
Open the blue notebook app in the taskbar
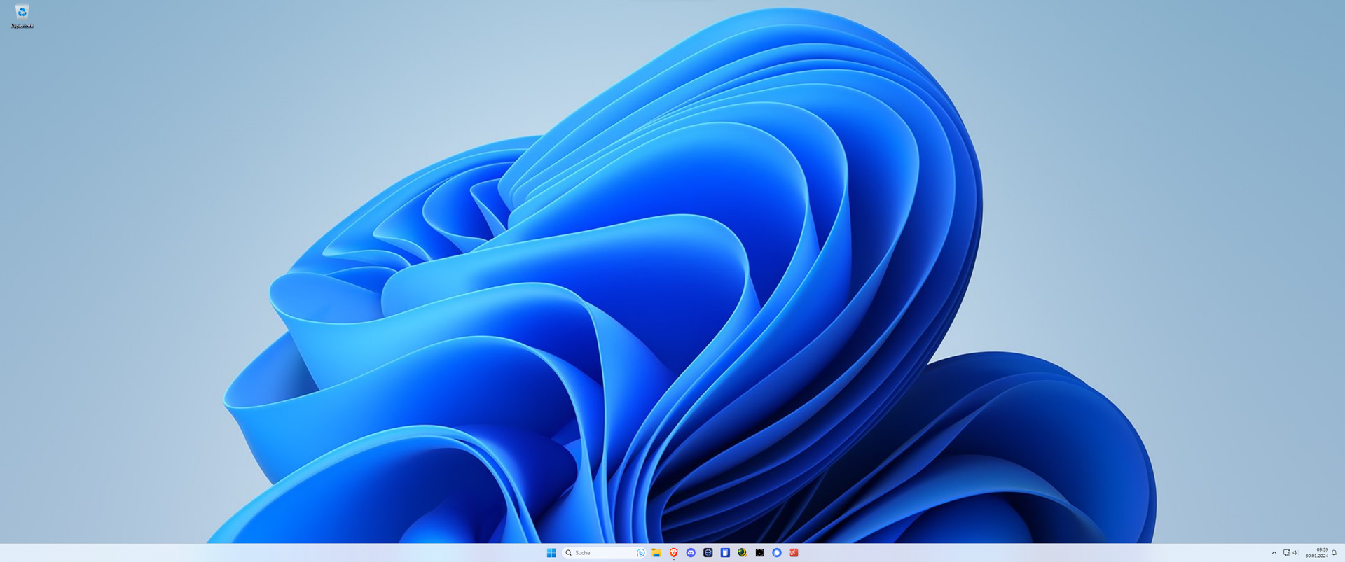pos(725,553)
